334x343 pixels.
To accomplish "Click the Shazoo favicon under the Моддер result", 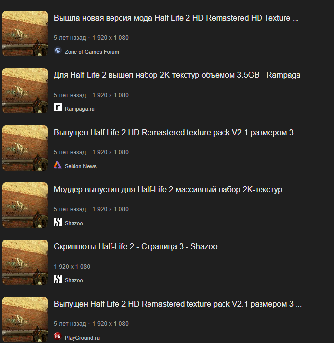I will pyautogui.click(x=58, y=222).
